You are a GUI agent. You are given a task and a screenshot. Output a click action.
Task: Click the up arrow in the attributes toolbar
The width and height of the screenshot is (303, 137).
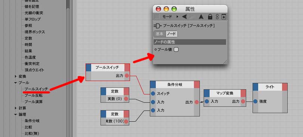pyautogui.click(x=201, y=17)
